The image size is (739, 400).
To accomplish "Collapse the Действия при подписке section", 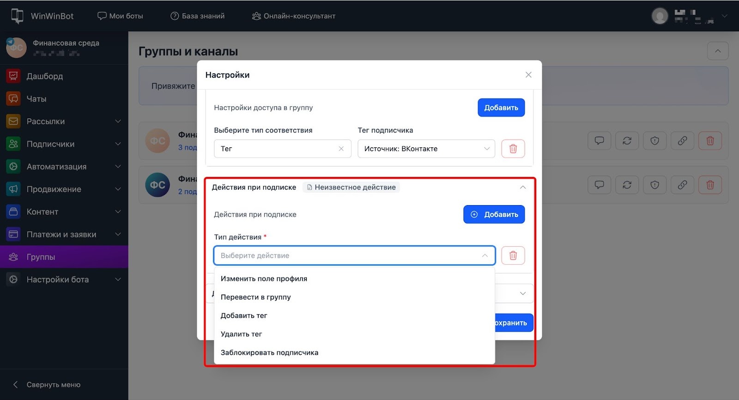I will 522,188.
